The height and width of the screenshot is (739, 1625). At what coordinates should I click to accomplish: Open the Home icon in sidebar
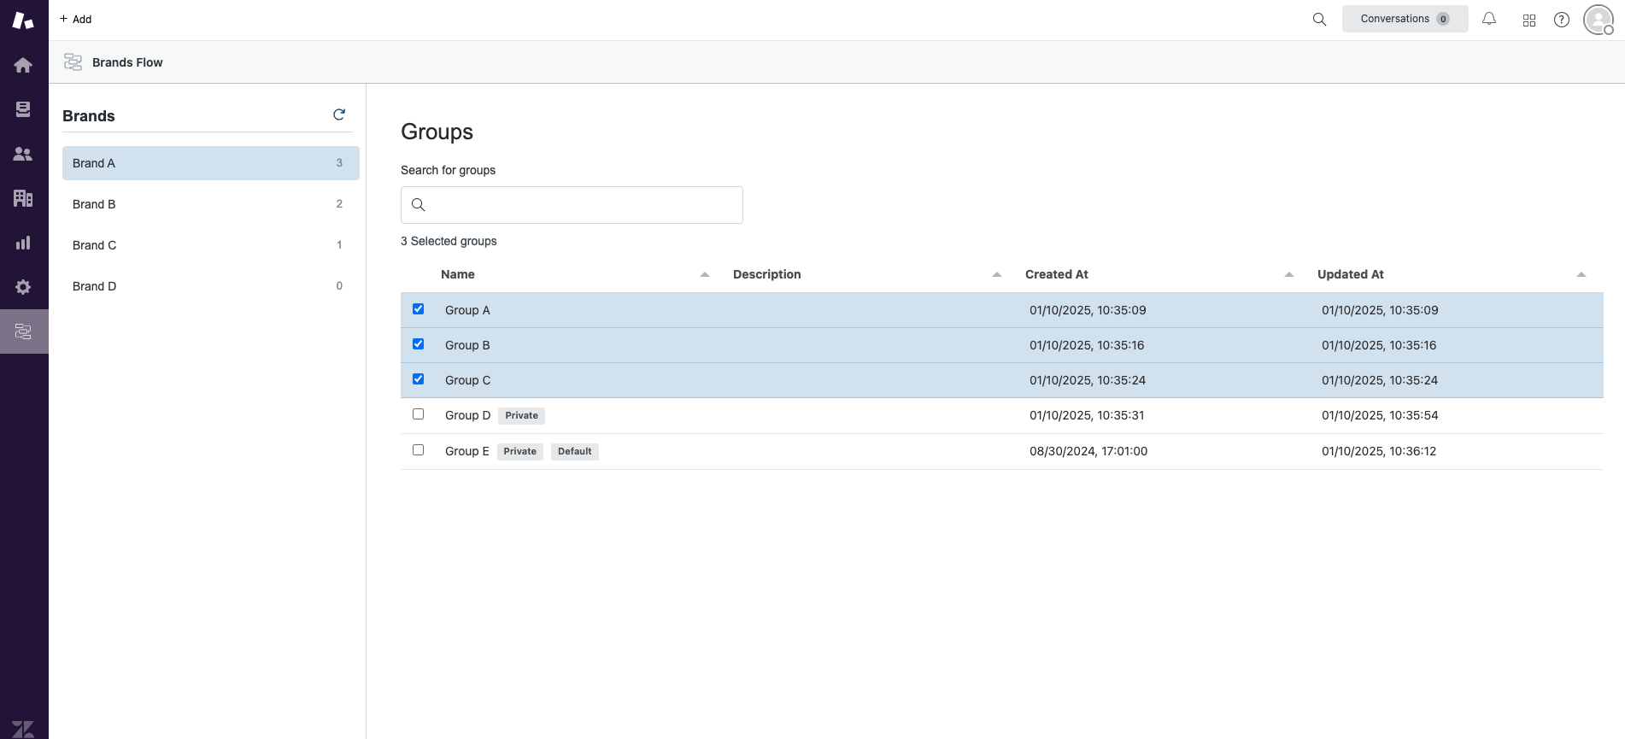pos(23,65)
